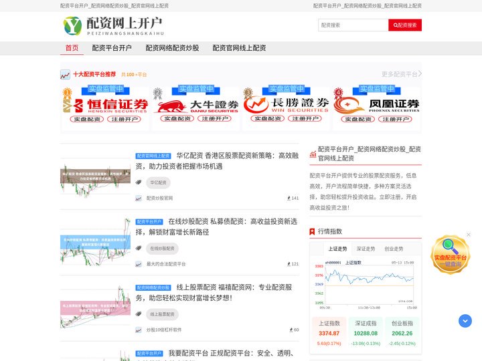Click the 上证指数 3374.87 index card
The image size is (482, 361).
point(329,333)
